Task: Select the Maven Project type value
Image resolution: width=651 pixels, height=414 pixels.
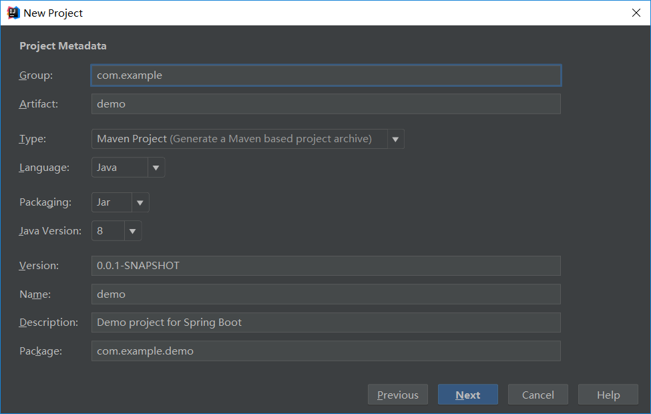Action: coord(239,139)
